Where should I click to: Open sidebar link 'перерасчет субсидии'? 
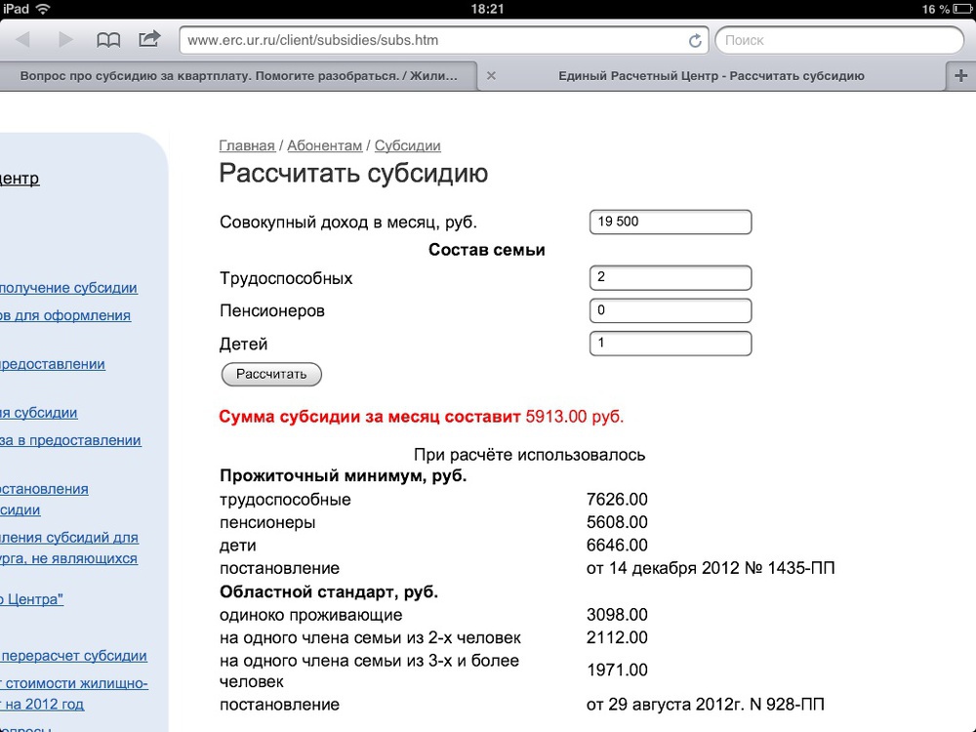(73, 656)
